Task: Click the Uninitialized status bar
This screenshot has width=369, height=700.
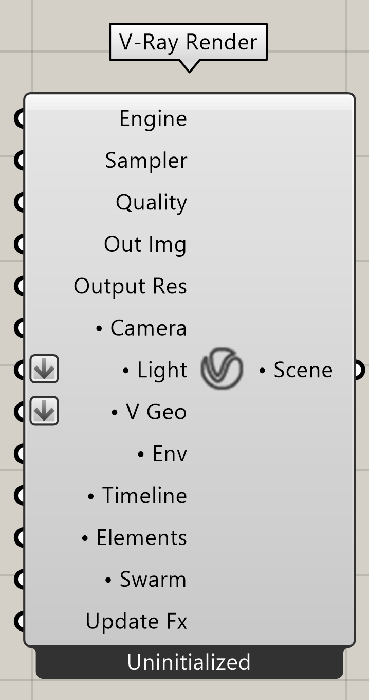Action: point(189,662)
